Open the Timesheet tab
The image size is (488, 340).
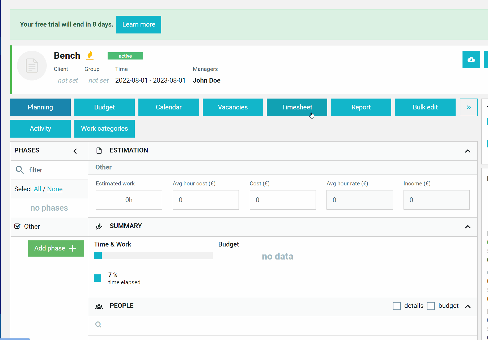point(297,107)
